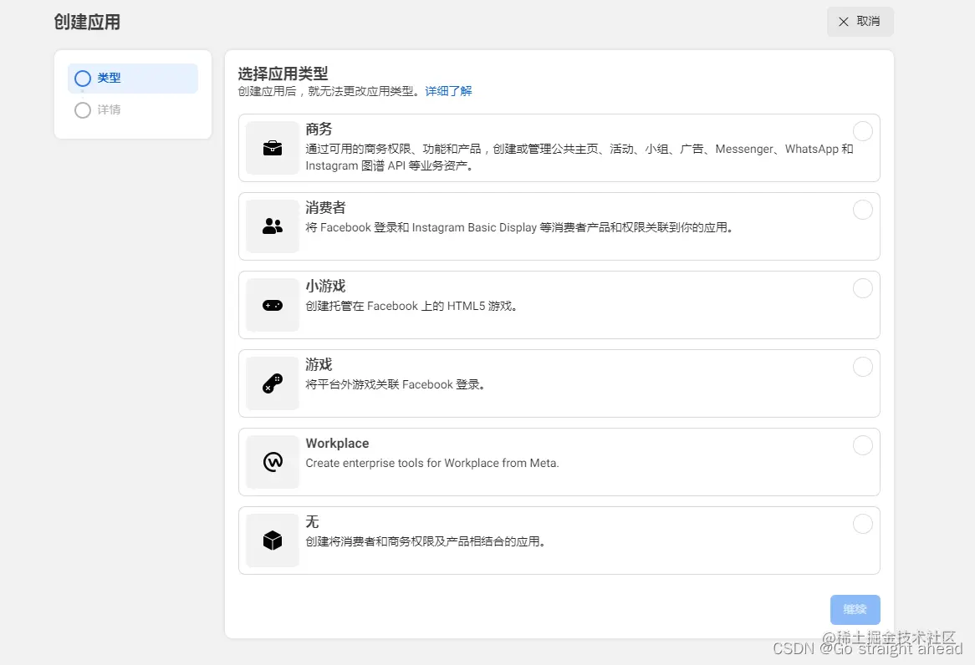
Task: Select the 小游戏 radio button
Action: pos(862,288)
